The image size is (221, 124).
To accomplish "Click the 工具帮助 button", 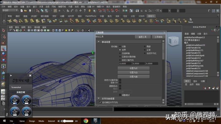I will click(158, 37).
